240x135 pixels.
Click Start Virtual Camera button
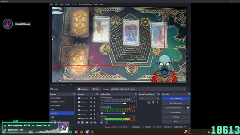[173, 108]
